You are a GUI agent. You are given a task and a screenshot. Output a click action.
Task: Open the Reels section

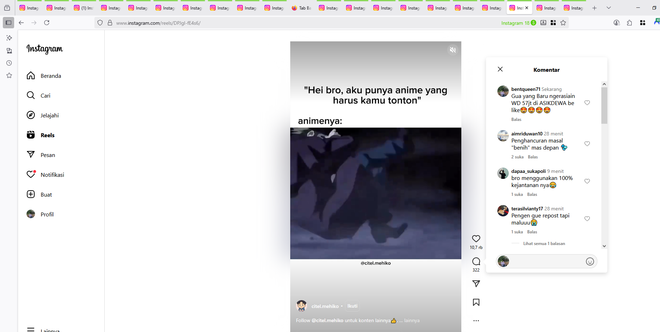tap(41, 135)
